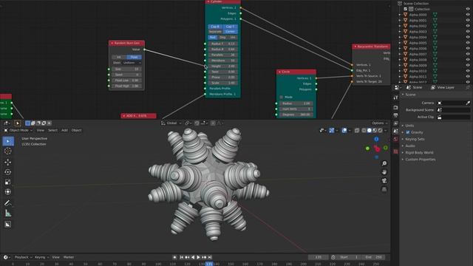This screenshot has height=266, width=473.
Task: Click the eyedropper icon beside Camera field
Action: click(x=468, y=103)
